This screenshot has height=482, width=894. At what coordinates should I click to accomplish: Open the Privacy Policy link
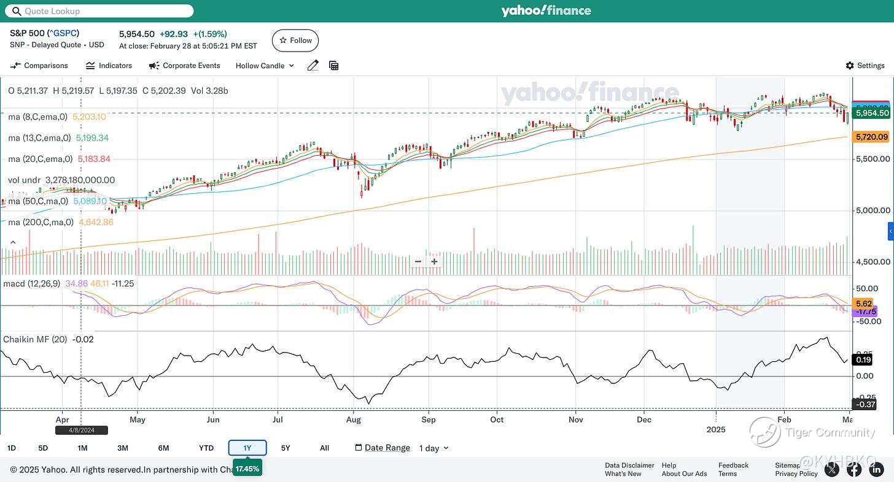(796, 473)
